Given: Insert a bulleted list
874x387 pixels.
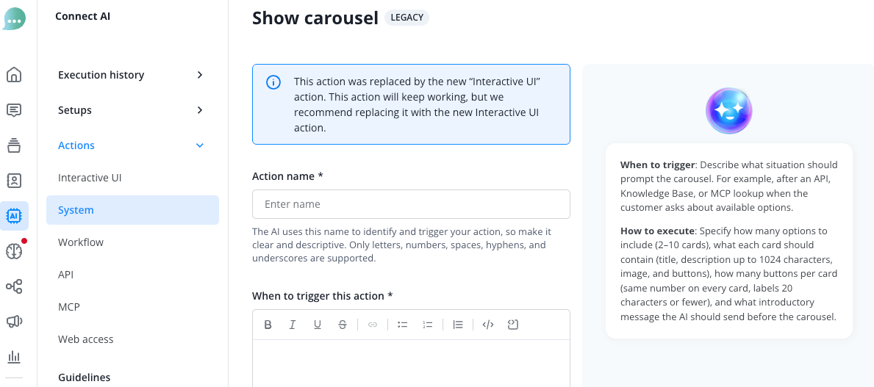Looking at the screenshot, I should click(402, 325).
